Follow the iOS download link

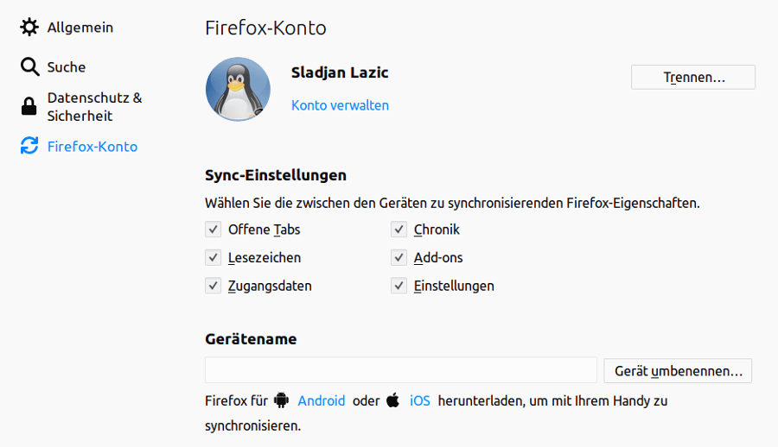pos(420,400)
